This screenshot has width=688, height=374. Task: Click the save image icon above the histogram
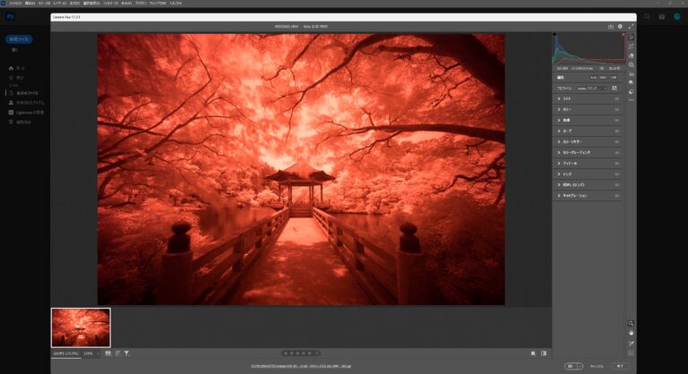(610, 26)
